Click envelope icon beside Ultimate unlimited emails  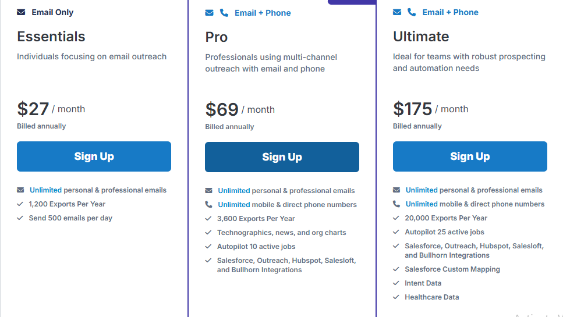point(396,190)
